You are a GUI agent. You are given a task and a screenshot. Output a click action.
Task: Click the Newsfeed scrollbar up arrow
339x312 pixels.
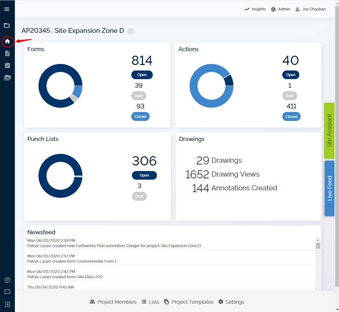318,240
